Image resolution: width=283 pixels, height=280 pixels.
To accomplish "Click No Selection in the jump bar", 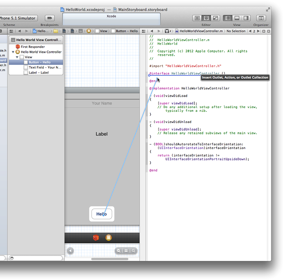I will click(236, 31).
